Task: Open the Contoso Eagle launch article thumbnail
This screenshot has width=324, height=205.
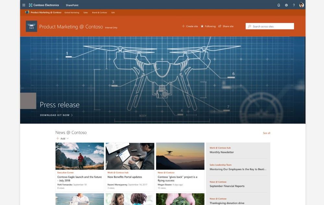Action: [x=79, y=156]
